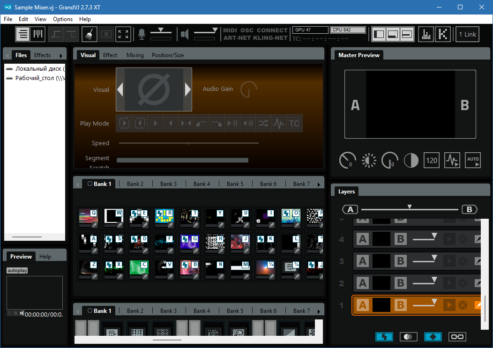Switch to Effects tab in browser
The width and height of the screenshot is (493, 348).
[43, 55]
